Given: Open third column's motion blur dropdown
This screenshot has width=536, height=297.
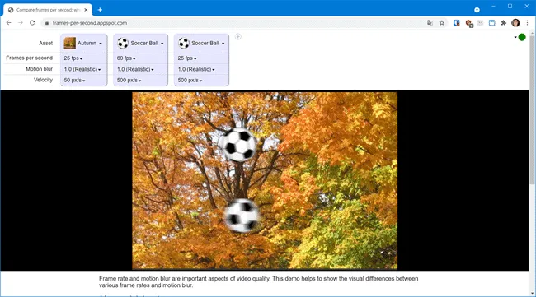Looking at the screenshot, I should pos(196,69).
